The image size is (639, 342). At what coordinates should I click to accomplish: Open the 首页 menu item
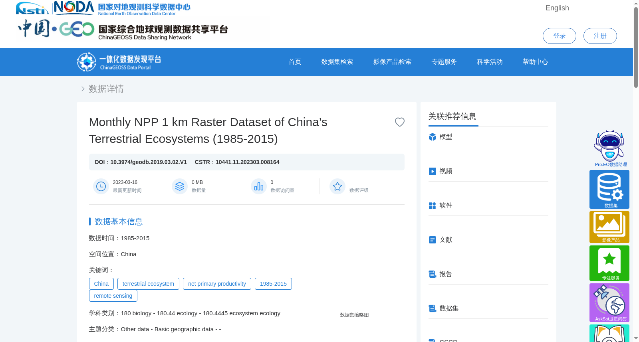(295, 62)
